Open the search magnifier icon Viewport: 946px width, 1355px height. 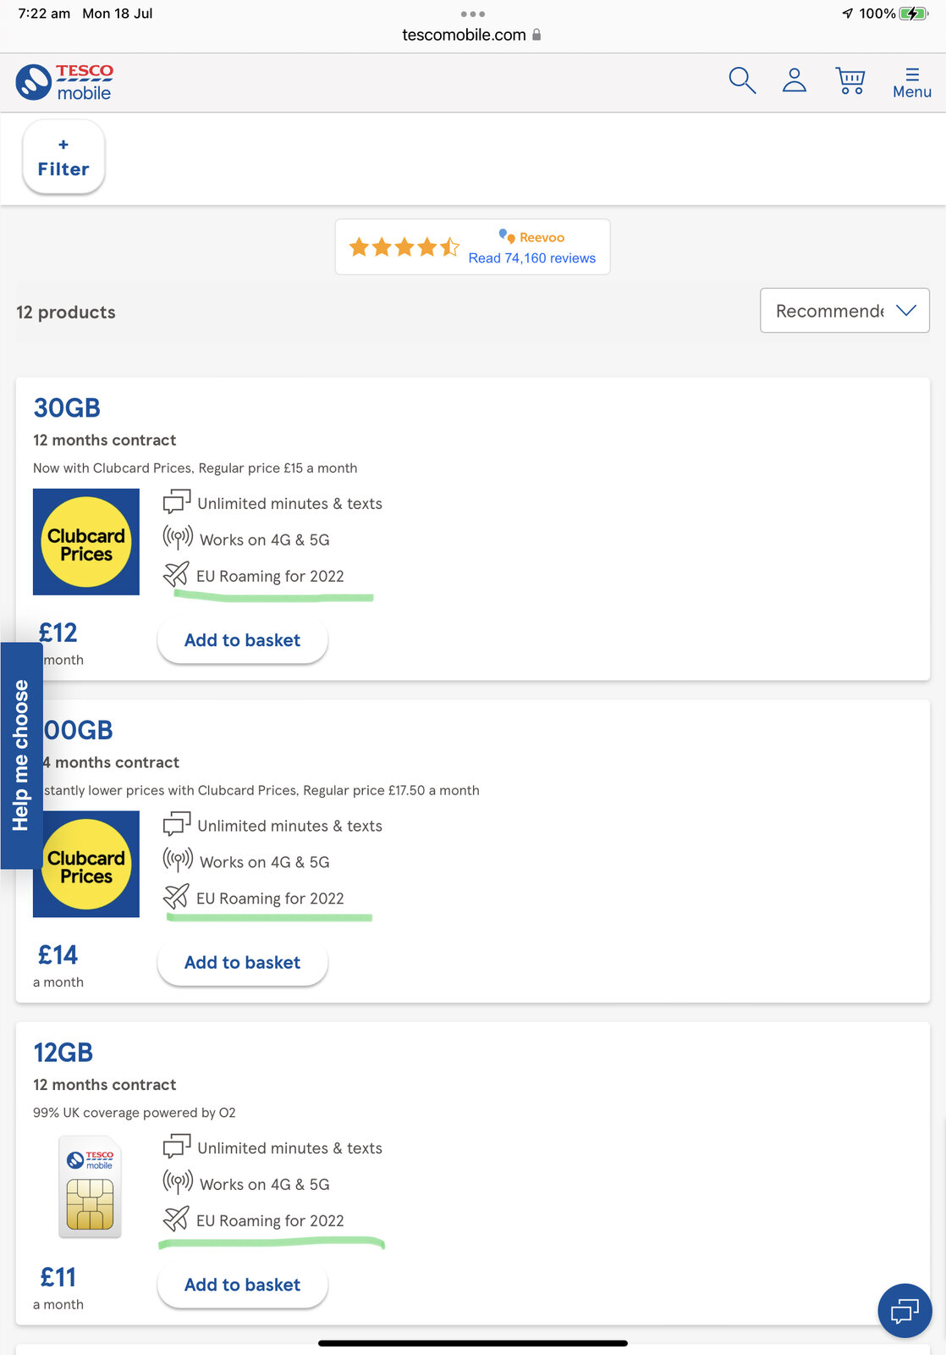point(741,81)
